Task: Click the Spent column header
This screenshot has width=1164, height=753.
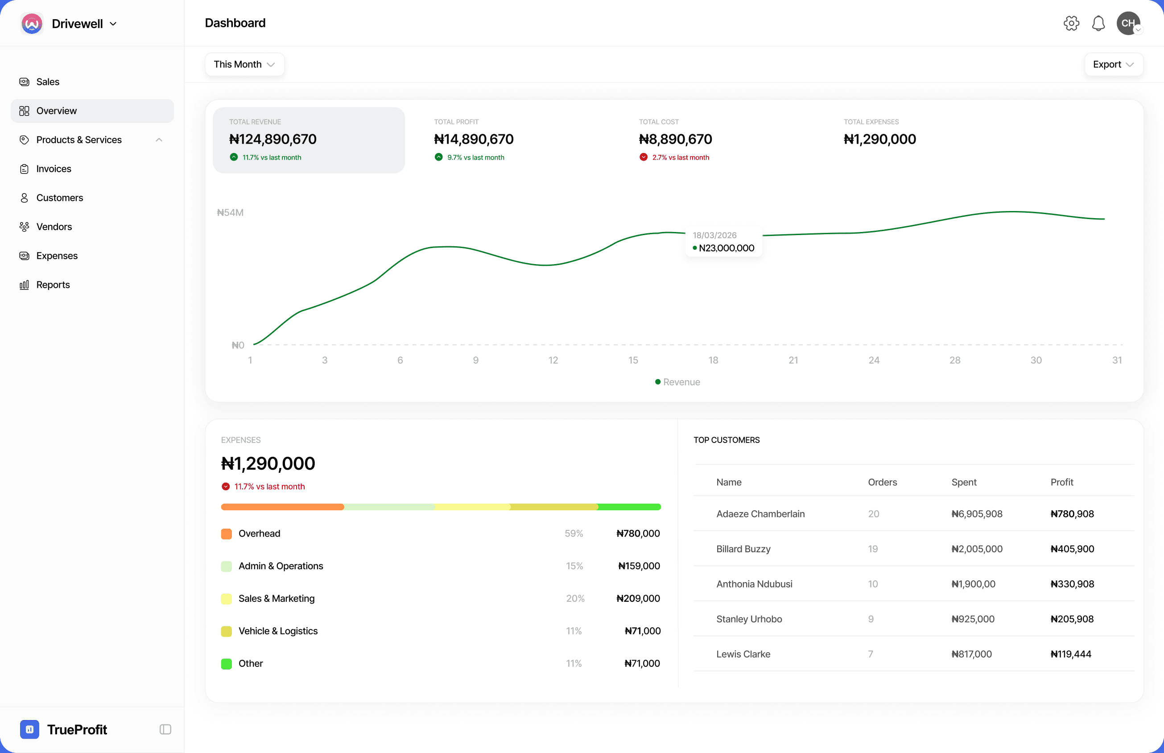Action: pos(964,482)
